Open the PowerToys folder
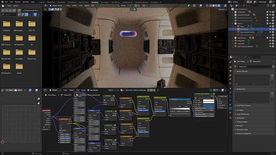276x155 pixels. [32, 54]
